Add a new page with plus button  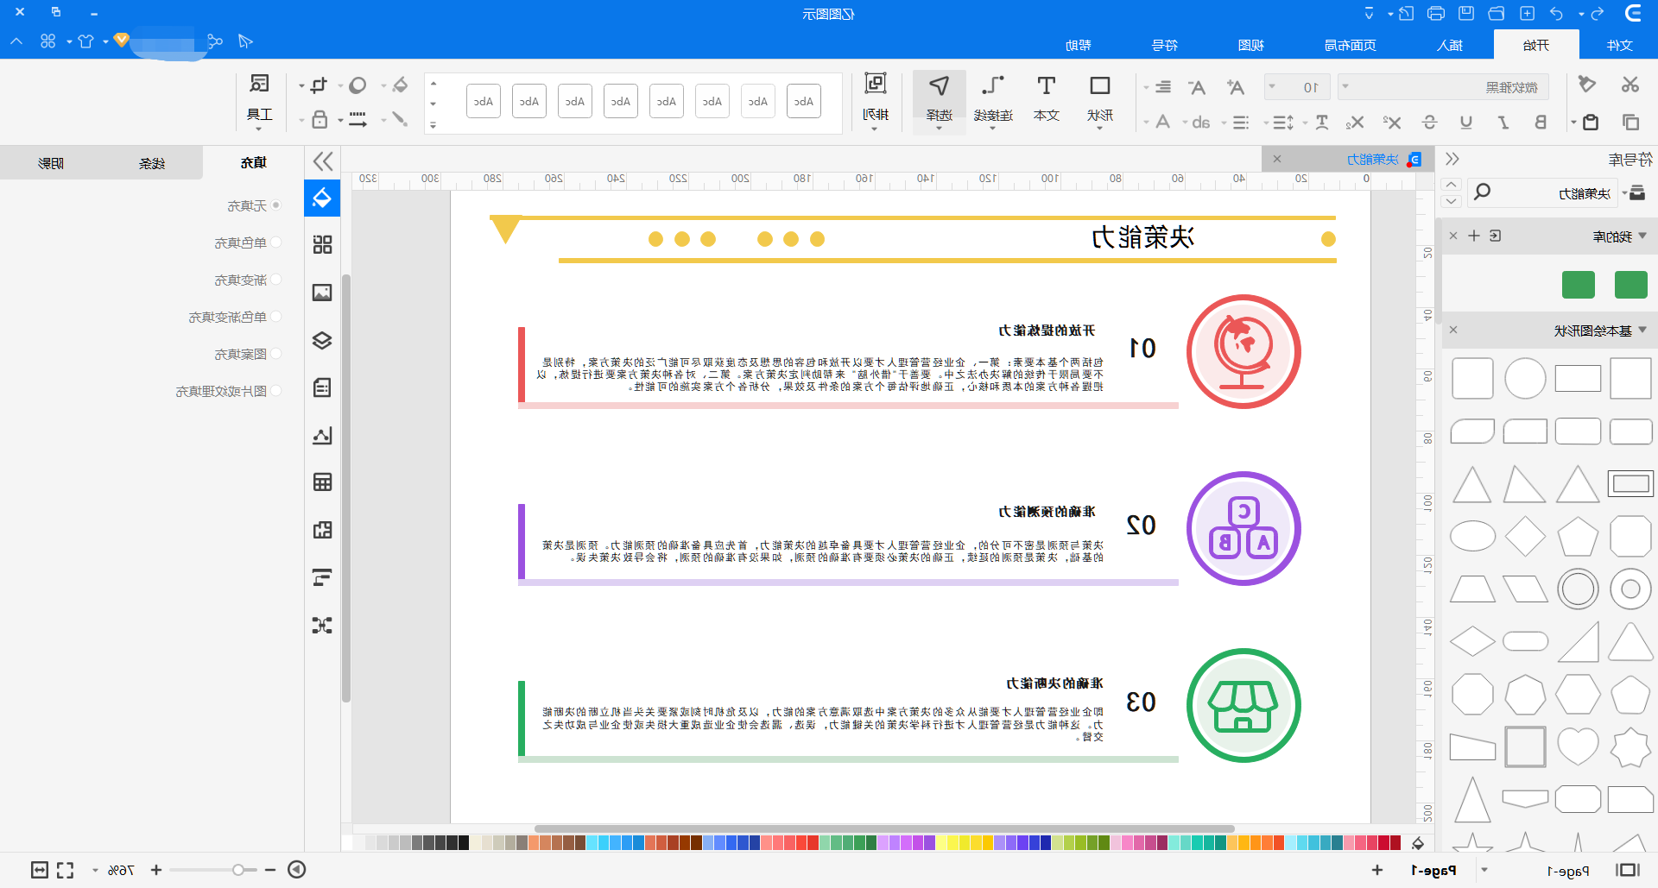pos(1377,870)
